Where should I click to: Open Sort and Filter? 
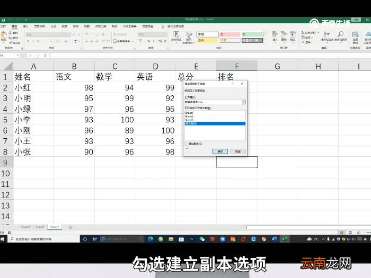(327, 37)
